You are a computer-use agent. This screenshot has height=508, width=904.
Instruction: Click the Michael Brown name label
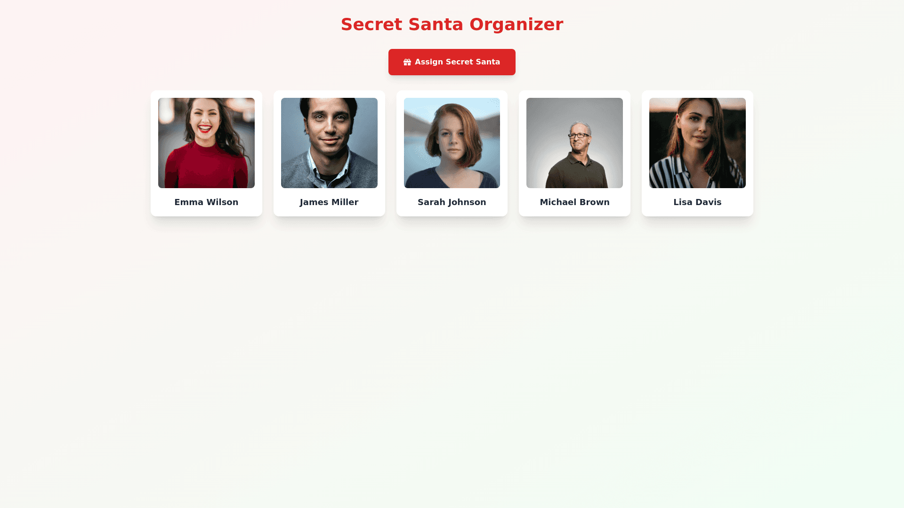pyautogui.click(x=574, y=202)
